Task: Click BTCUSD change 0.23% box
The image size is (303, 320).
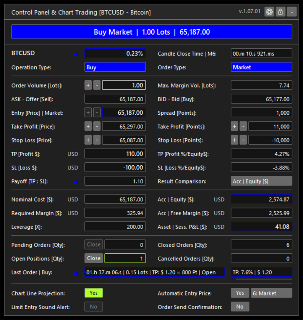Action: 115,53
